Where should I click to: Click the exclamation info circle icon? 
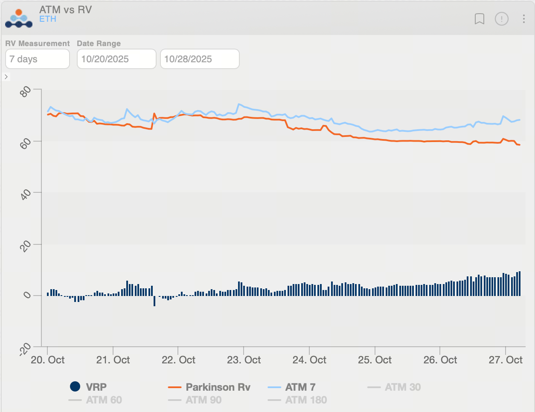(x=502, y=19)
